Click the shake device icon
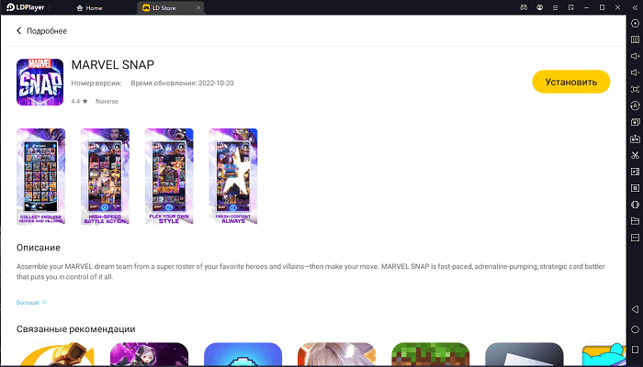 click(x=635, y=205)
